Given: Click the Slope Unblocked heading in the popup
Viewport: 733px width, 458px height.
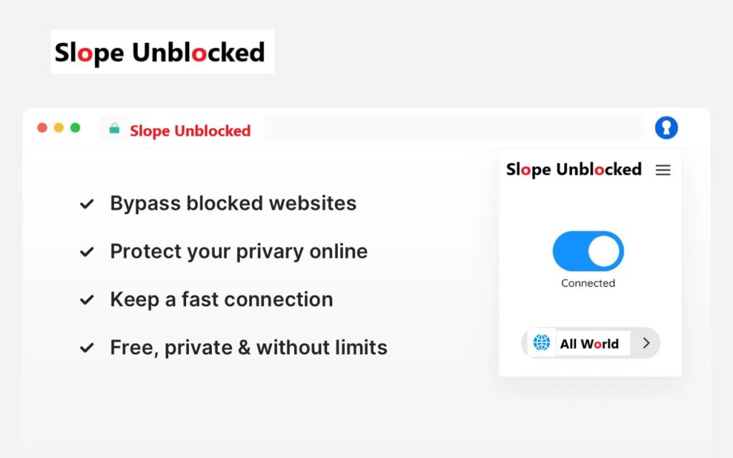Looking at the screenshot, I should 573,170.
